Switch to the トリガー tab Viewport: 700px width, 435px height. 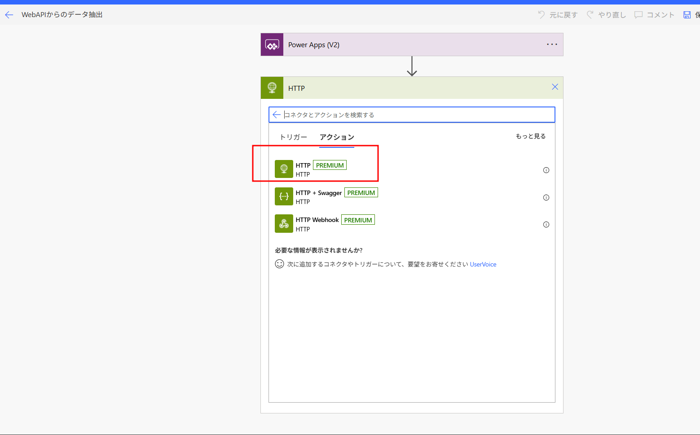[293, 137]
